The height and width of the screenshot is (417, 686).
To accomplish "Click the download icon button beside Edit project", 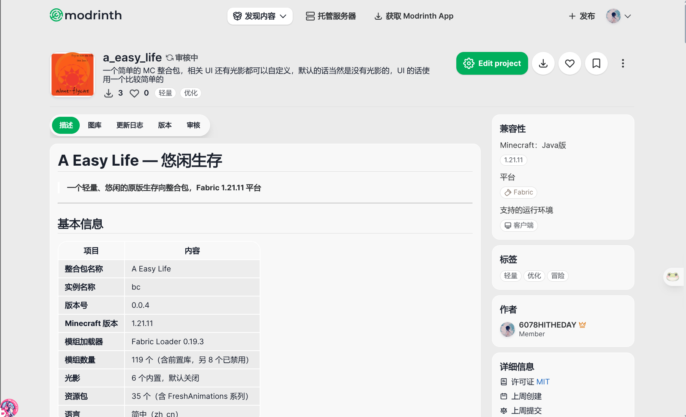I will tap(543, 63).
